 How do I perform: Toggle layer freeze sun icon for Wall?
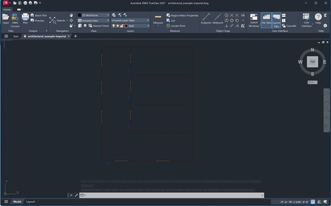point(118,26)
